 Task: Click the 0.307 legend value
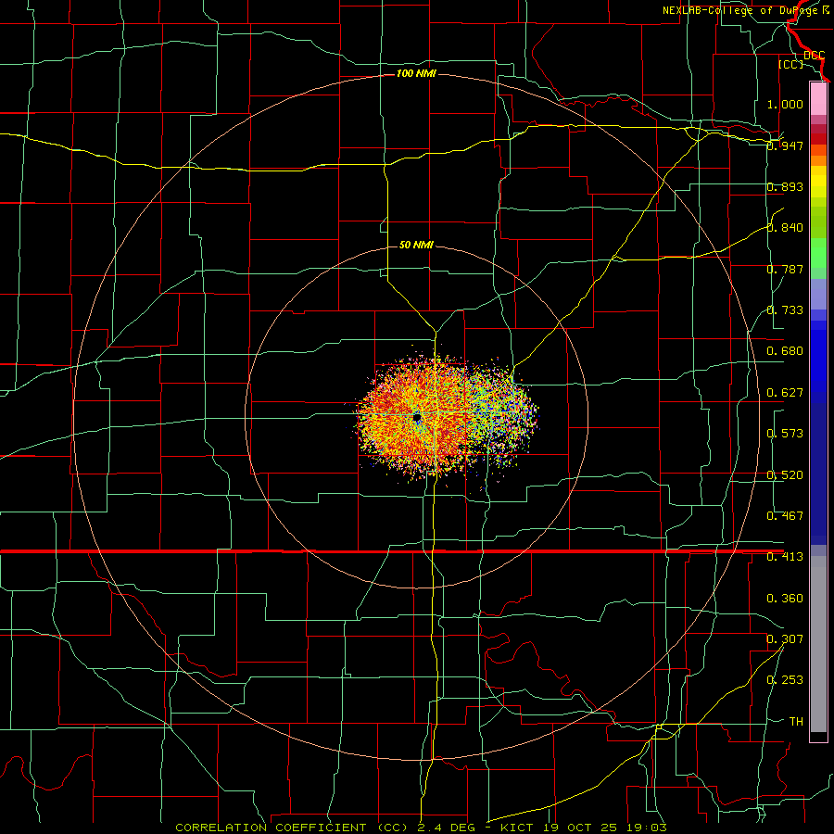click(785, 638)
